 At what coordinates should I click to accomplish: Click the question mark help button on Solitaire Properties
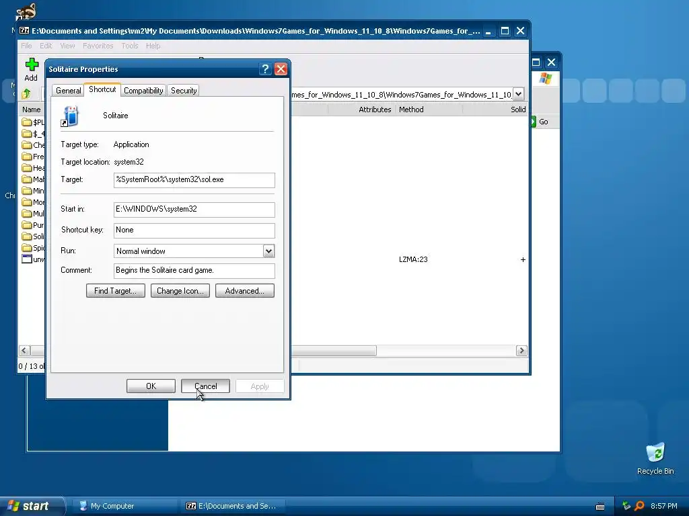tap(265, 69)
